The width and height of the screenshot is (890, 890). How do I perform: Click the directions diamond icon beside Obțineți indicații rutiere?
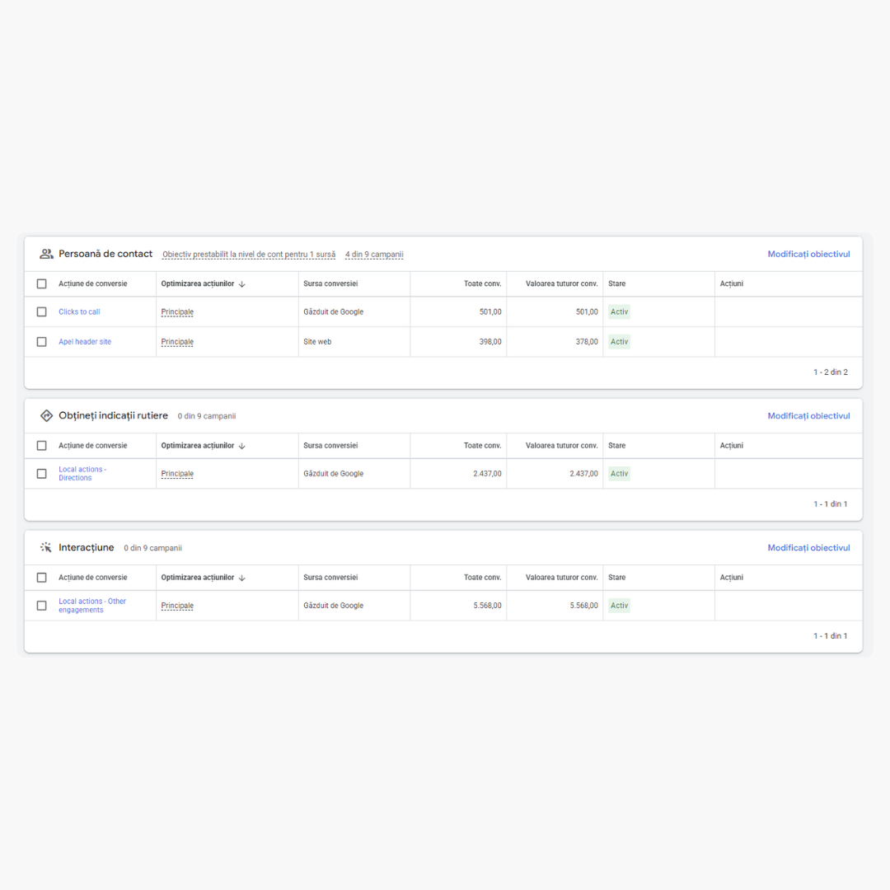pyautogui.click(x=46, y=416)
